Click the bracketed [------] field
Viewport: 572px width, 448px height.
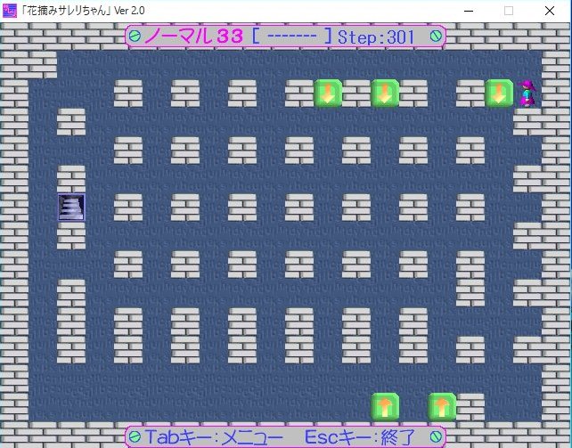click(292, 37)
